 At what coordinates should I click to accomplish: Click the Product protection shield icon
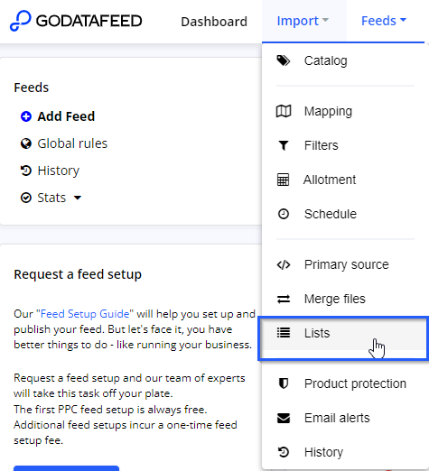coord(284,383)
